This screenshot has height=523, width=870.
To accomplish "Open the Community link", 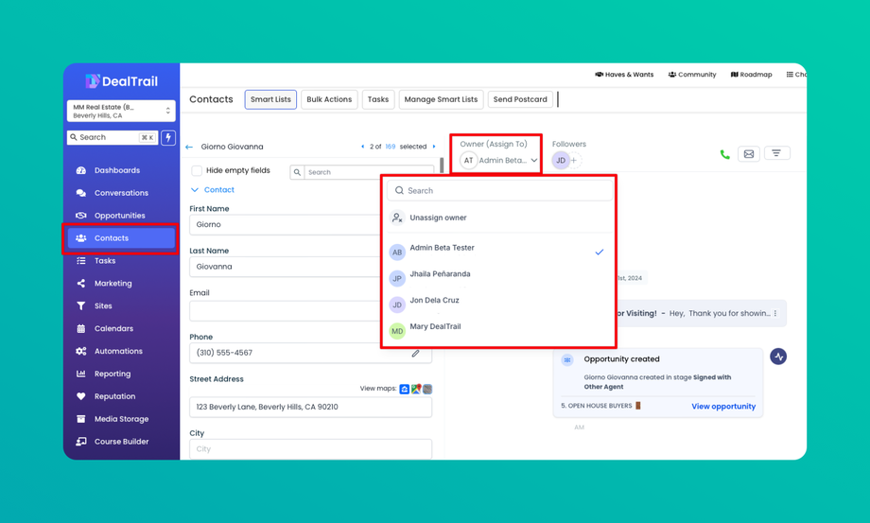I will pyautogui.click(x=692, y=75).
